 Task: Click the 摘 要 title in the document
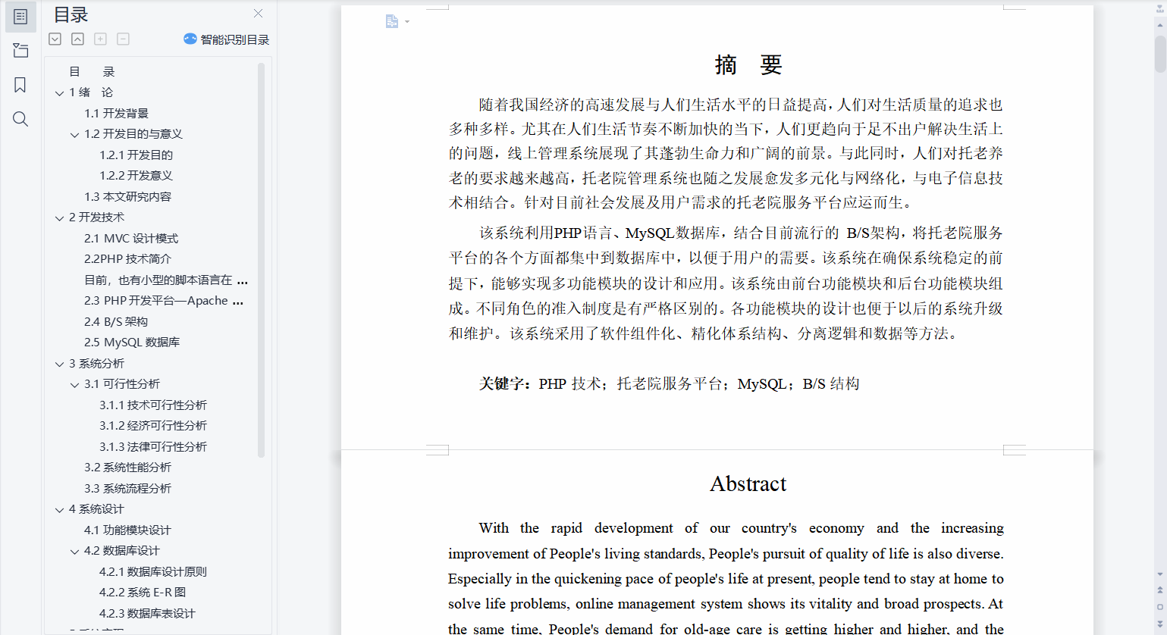click(748, 65)
